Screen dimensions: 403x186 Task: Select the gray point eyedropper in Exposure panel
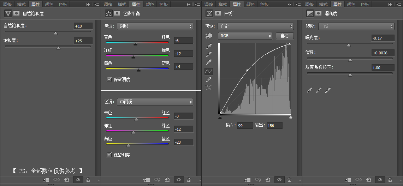tap(319, 90)
